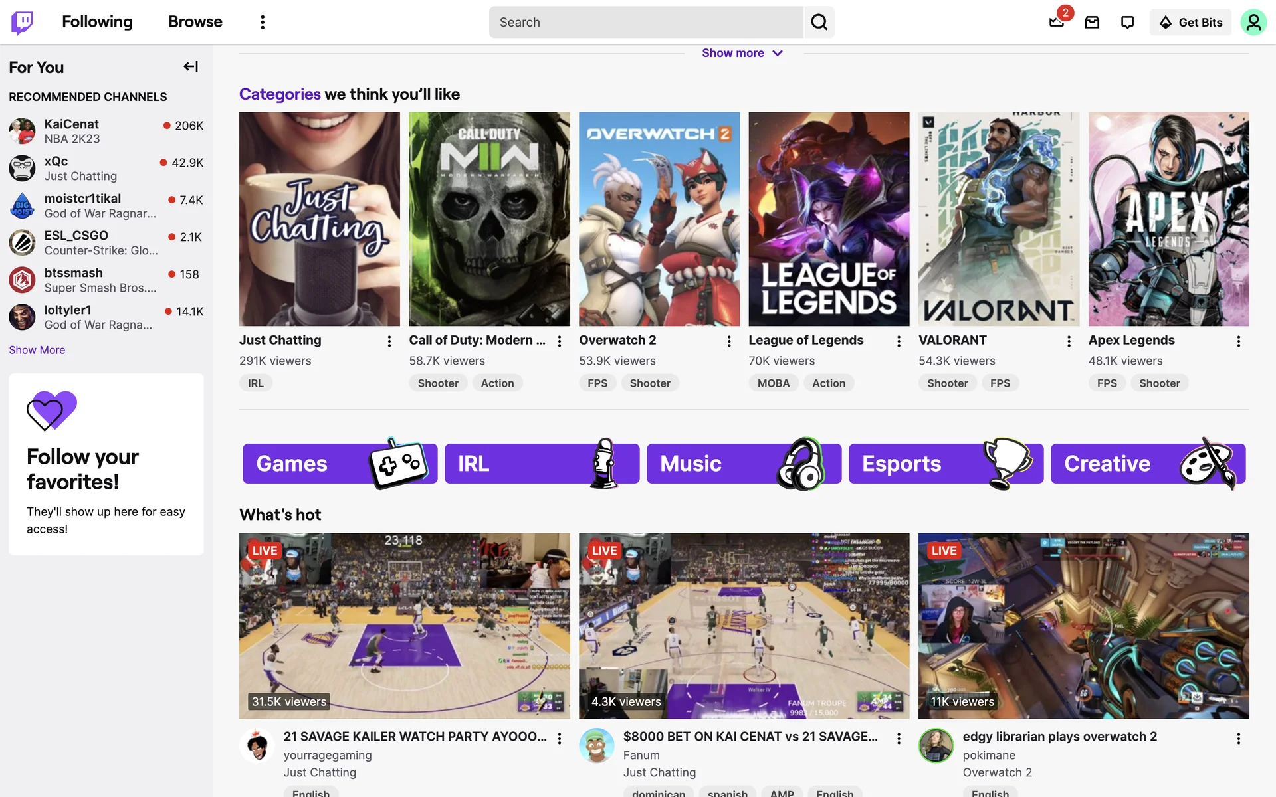This screenshot has width=1276, height=797.
Task: Click the Twitch logo home icon
Action: coord(22,22)
